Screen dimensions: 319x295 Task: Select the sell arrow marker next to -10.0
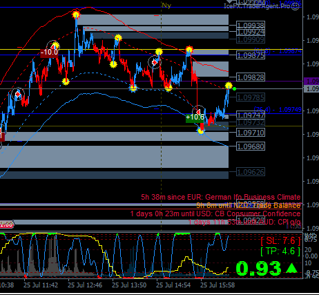point(52,47)
